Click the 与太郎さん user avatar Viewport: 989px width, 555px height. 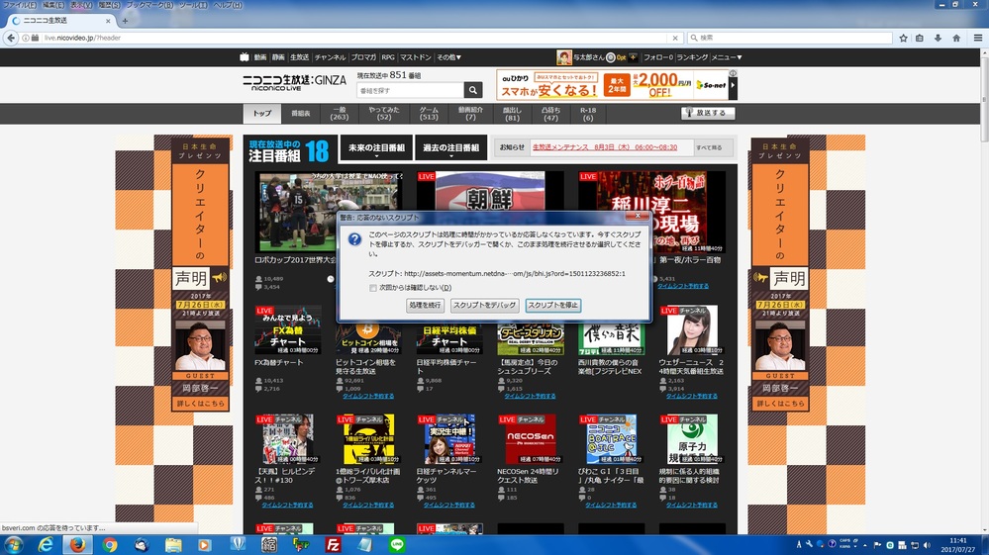(x=564, y=57)
